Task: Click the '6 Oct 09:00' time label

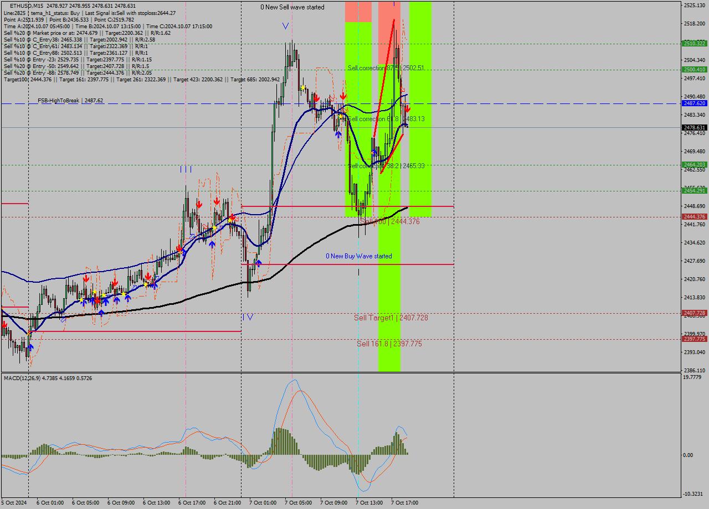Action: pos(121,503)
